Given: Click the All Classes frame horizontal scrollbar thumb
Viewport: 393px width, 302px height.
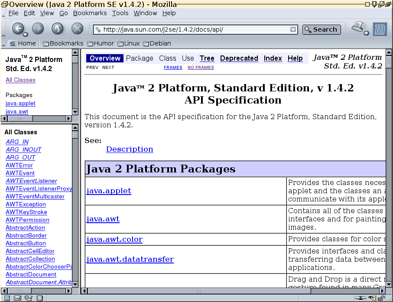Looking at the screenshot, I should [19, 291].
